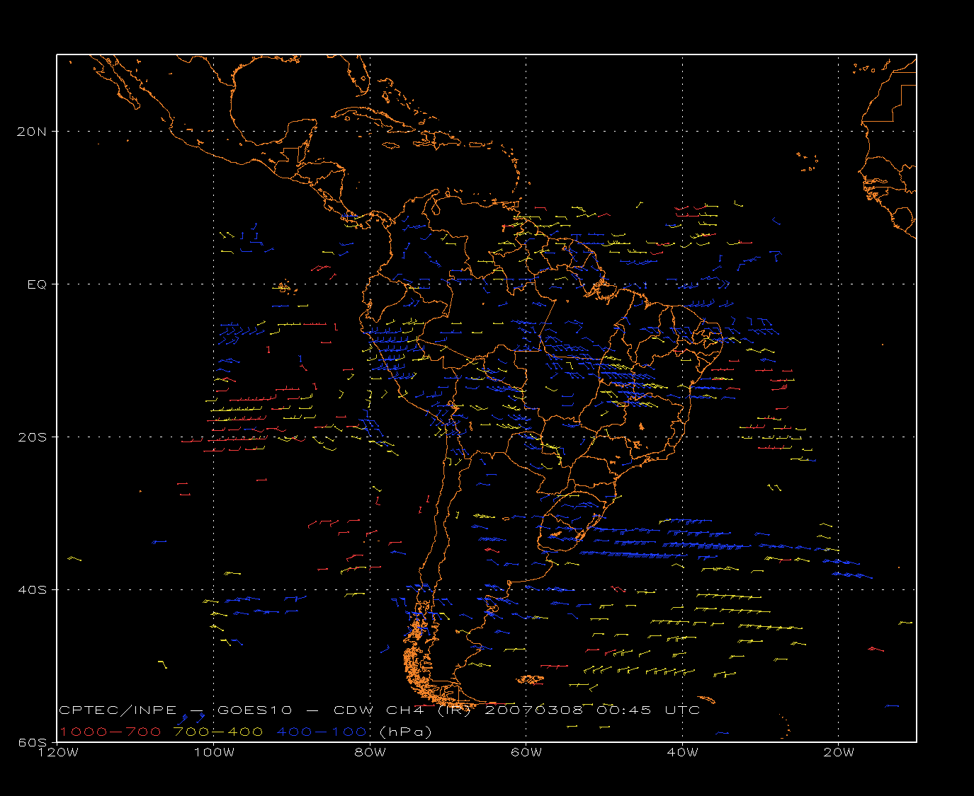Click the yellow 700-400 legend entry
Screen dimensions: 974x796
[219, 732]
